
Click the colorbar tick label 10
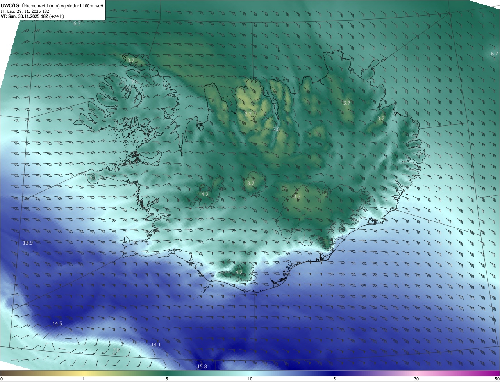pos(250,379)
